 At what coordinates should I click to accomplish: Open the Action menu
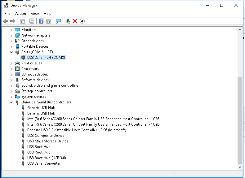point(20,14)
